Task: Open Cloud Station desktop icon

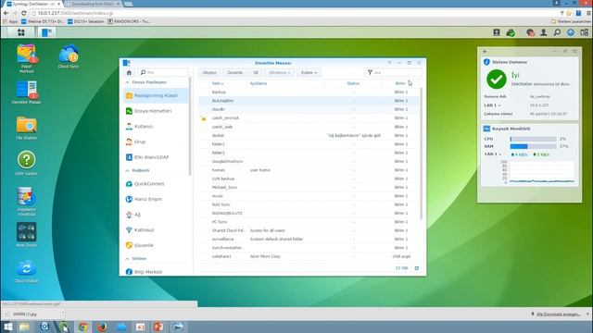Action: tap(26, 271)
